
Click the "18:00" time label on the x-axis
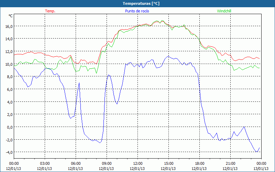tap(199, 164)
